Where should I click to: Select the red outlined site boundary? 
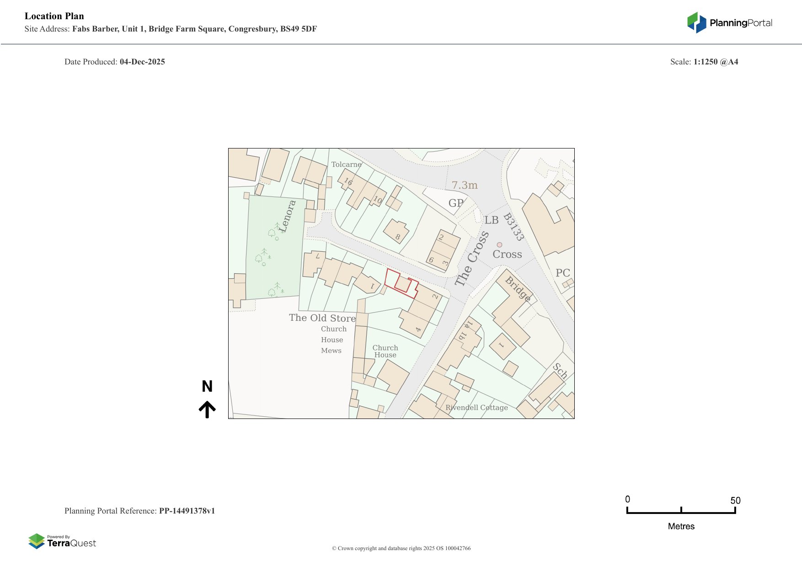tap(401, 284)
